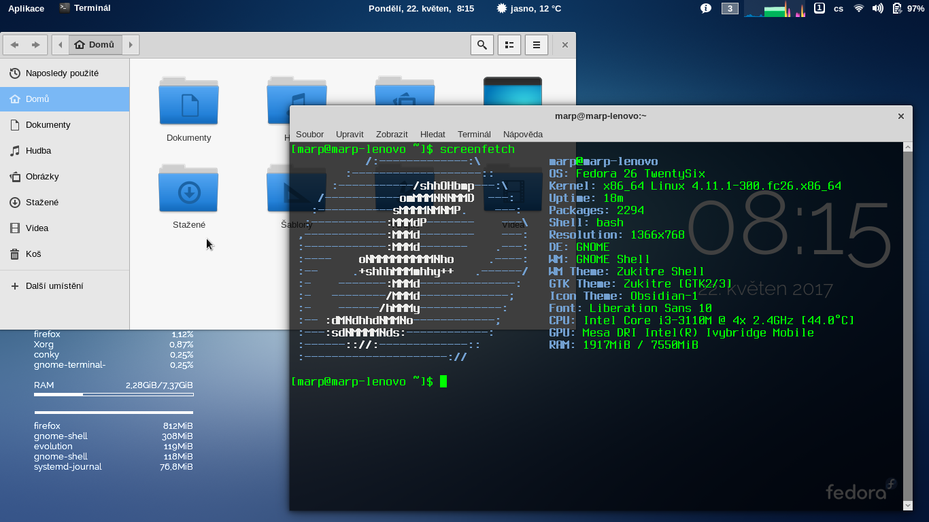Click the 'Packages: 2294' line
Image resolution: width=929 pixels, height=522 pixels.
click(596, 211)
